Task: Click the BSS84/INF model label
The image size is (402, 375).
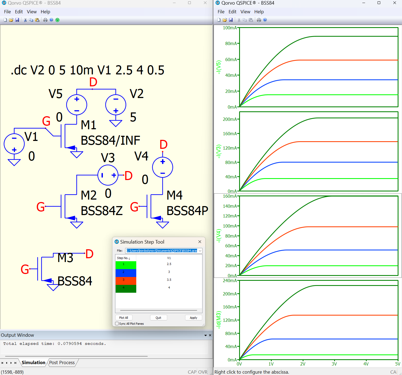Action: pyautogui.click(x=110, y=140)
